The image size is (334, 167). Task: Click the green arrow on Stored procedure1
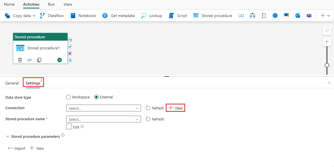[x=59, y=60]
